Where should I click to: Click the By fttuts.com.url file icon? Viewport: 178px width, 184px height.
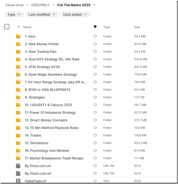(x=18, y=166)
